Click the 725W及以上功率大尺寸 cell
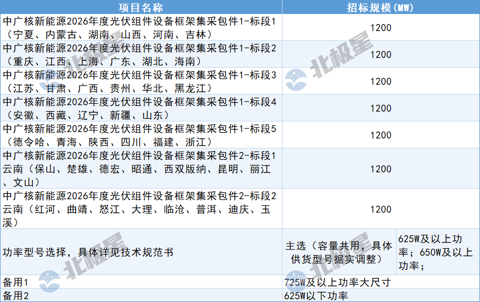The width and height of the screenshot is (480, 302). point(380,282)
